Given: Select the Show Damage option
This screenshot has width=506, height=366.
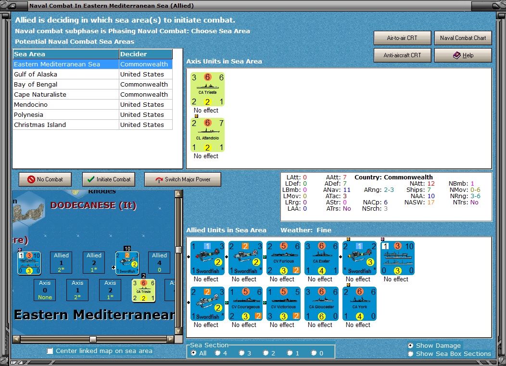Looking at the screenshot, I should pyautogui.click(x=410, y=346).
